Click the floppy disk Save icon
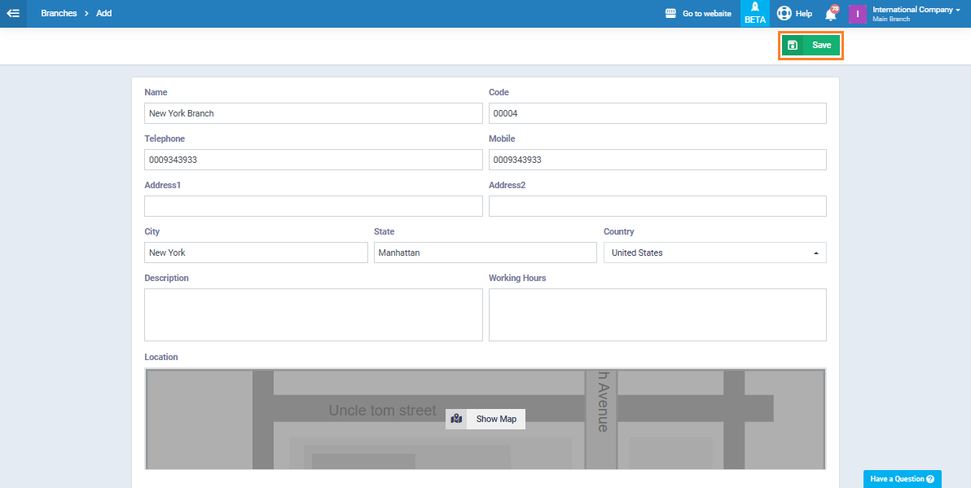This screenshot has height=488, width=971. (793, 46)
